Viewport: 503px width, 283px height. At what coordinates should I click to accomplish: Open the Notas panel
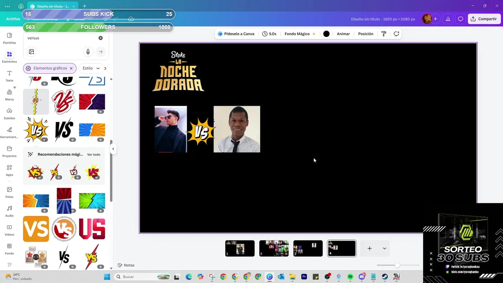[126, 265]
